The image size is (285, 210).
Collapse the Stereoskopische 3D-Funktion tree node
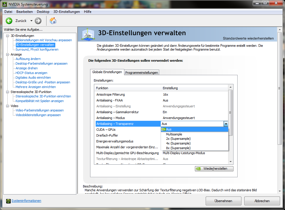coord(7,92)
